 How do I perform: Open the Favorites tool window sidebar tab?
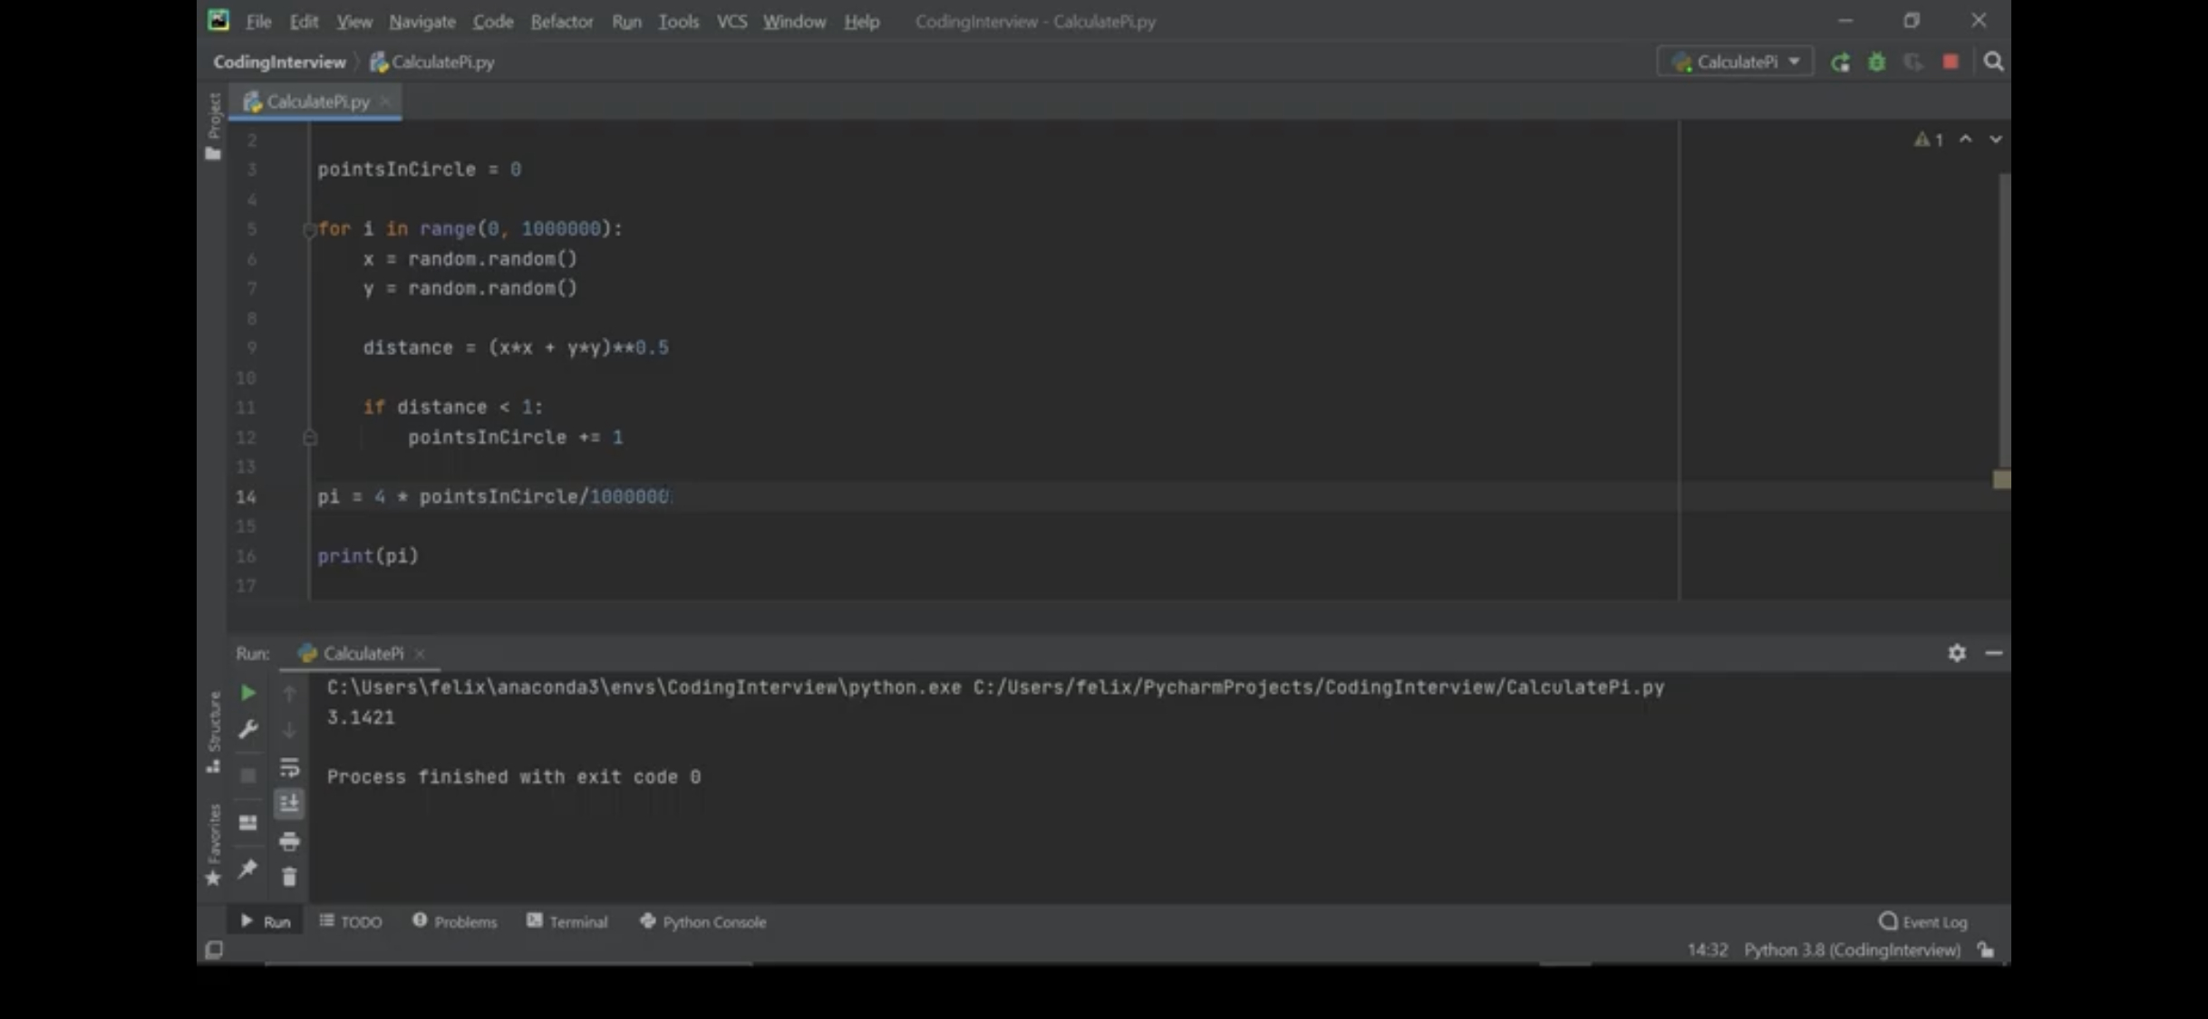213,845
